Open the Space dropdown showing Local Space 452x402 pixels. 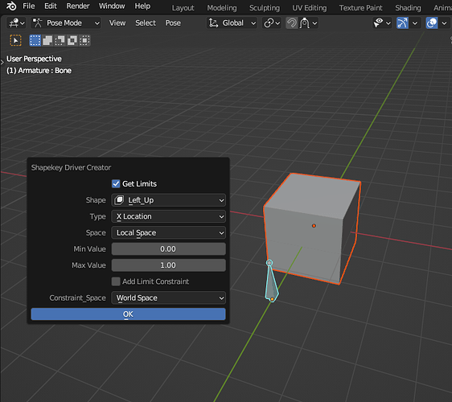click(169, 233)
